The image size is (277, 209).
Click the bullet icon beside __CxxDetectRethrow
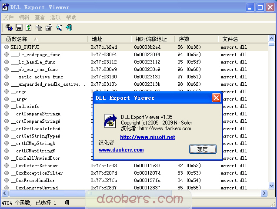click(7, 165)
